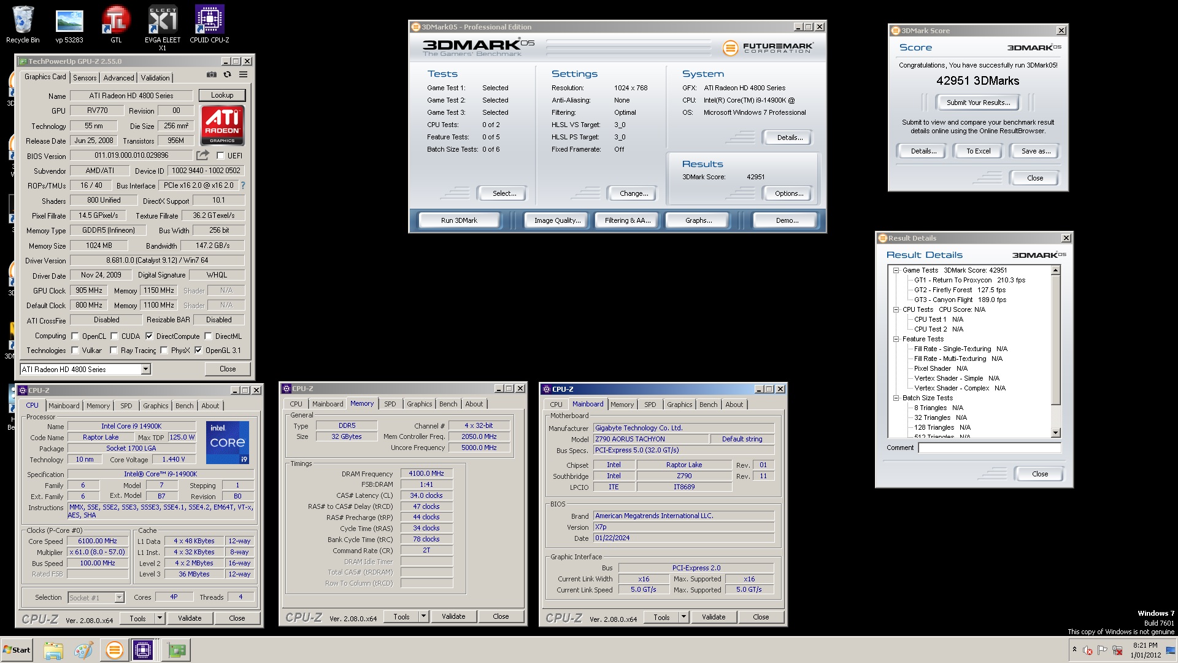The image size is (1178, 663).
Task: Collapse the Feature Tests tree node
Action: 896,339
